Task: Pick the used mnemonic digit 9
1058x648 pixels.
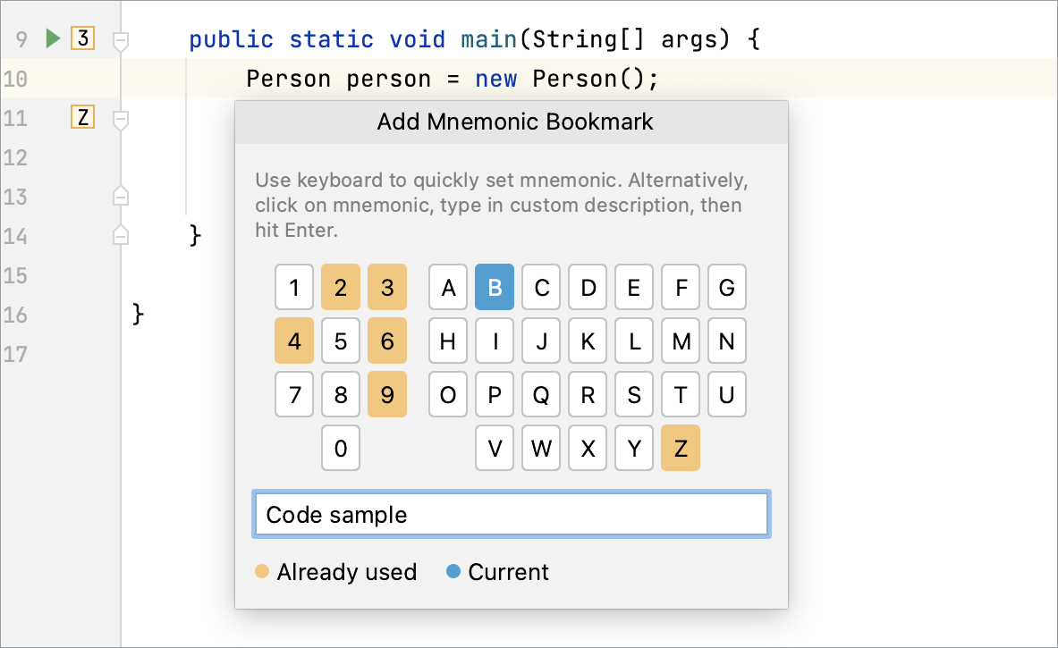Action: (x=387, y=394)
